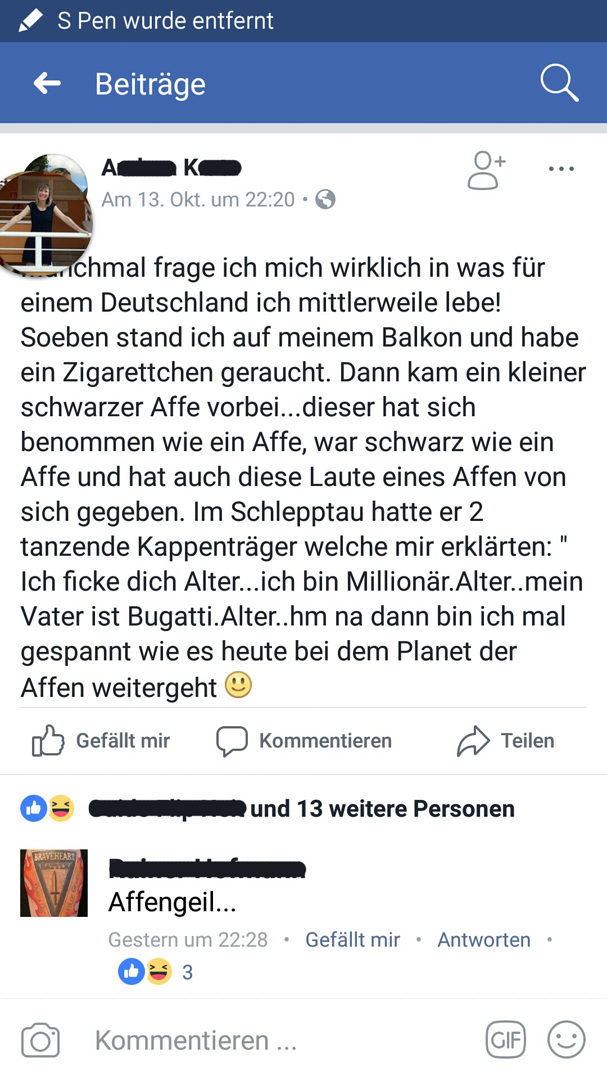607x1080 pixels.
Task: Tap the camera icon to attach photo
Action: coord(40,1040)
